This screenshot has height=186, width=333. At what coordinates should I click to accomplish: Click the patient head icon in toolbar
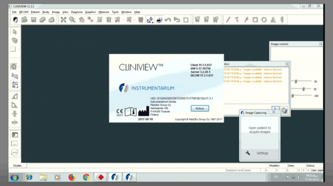15,20
